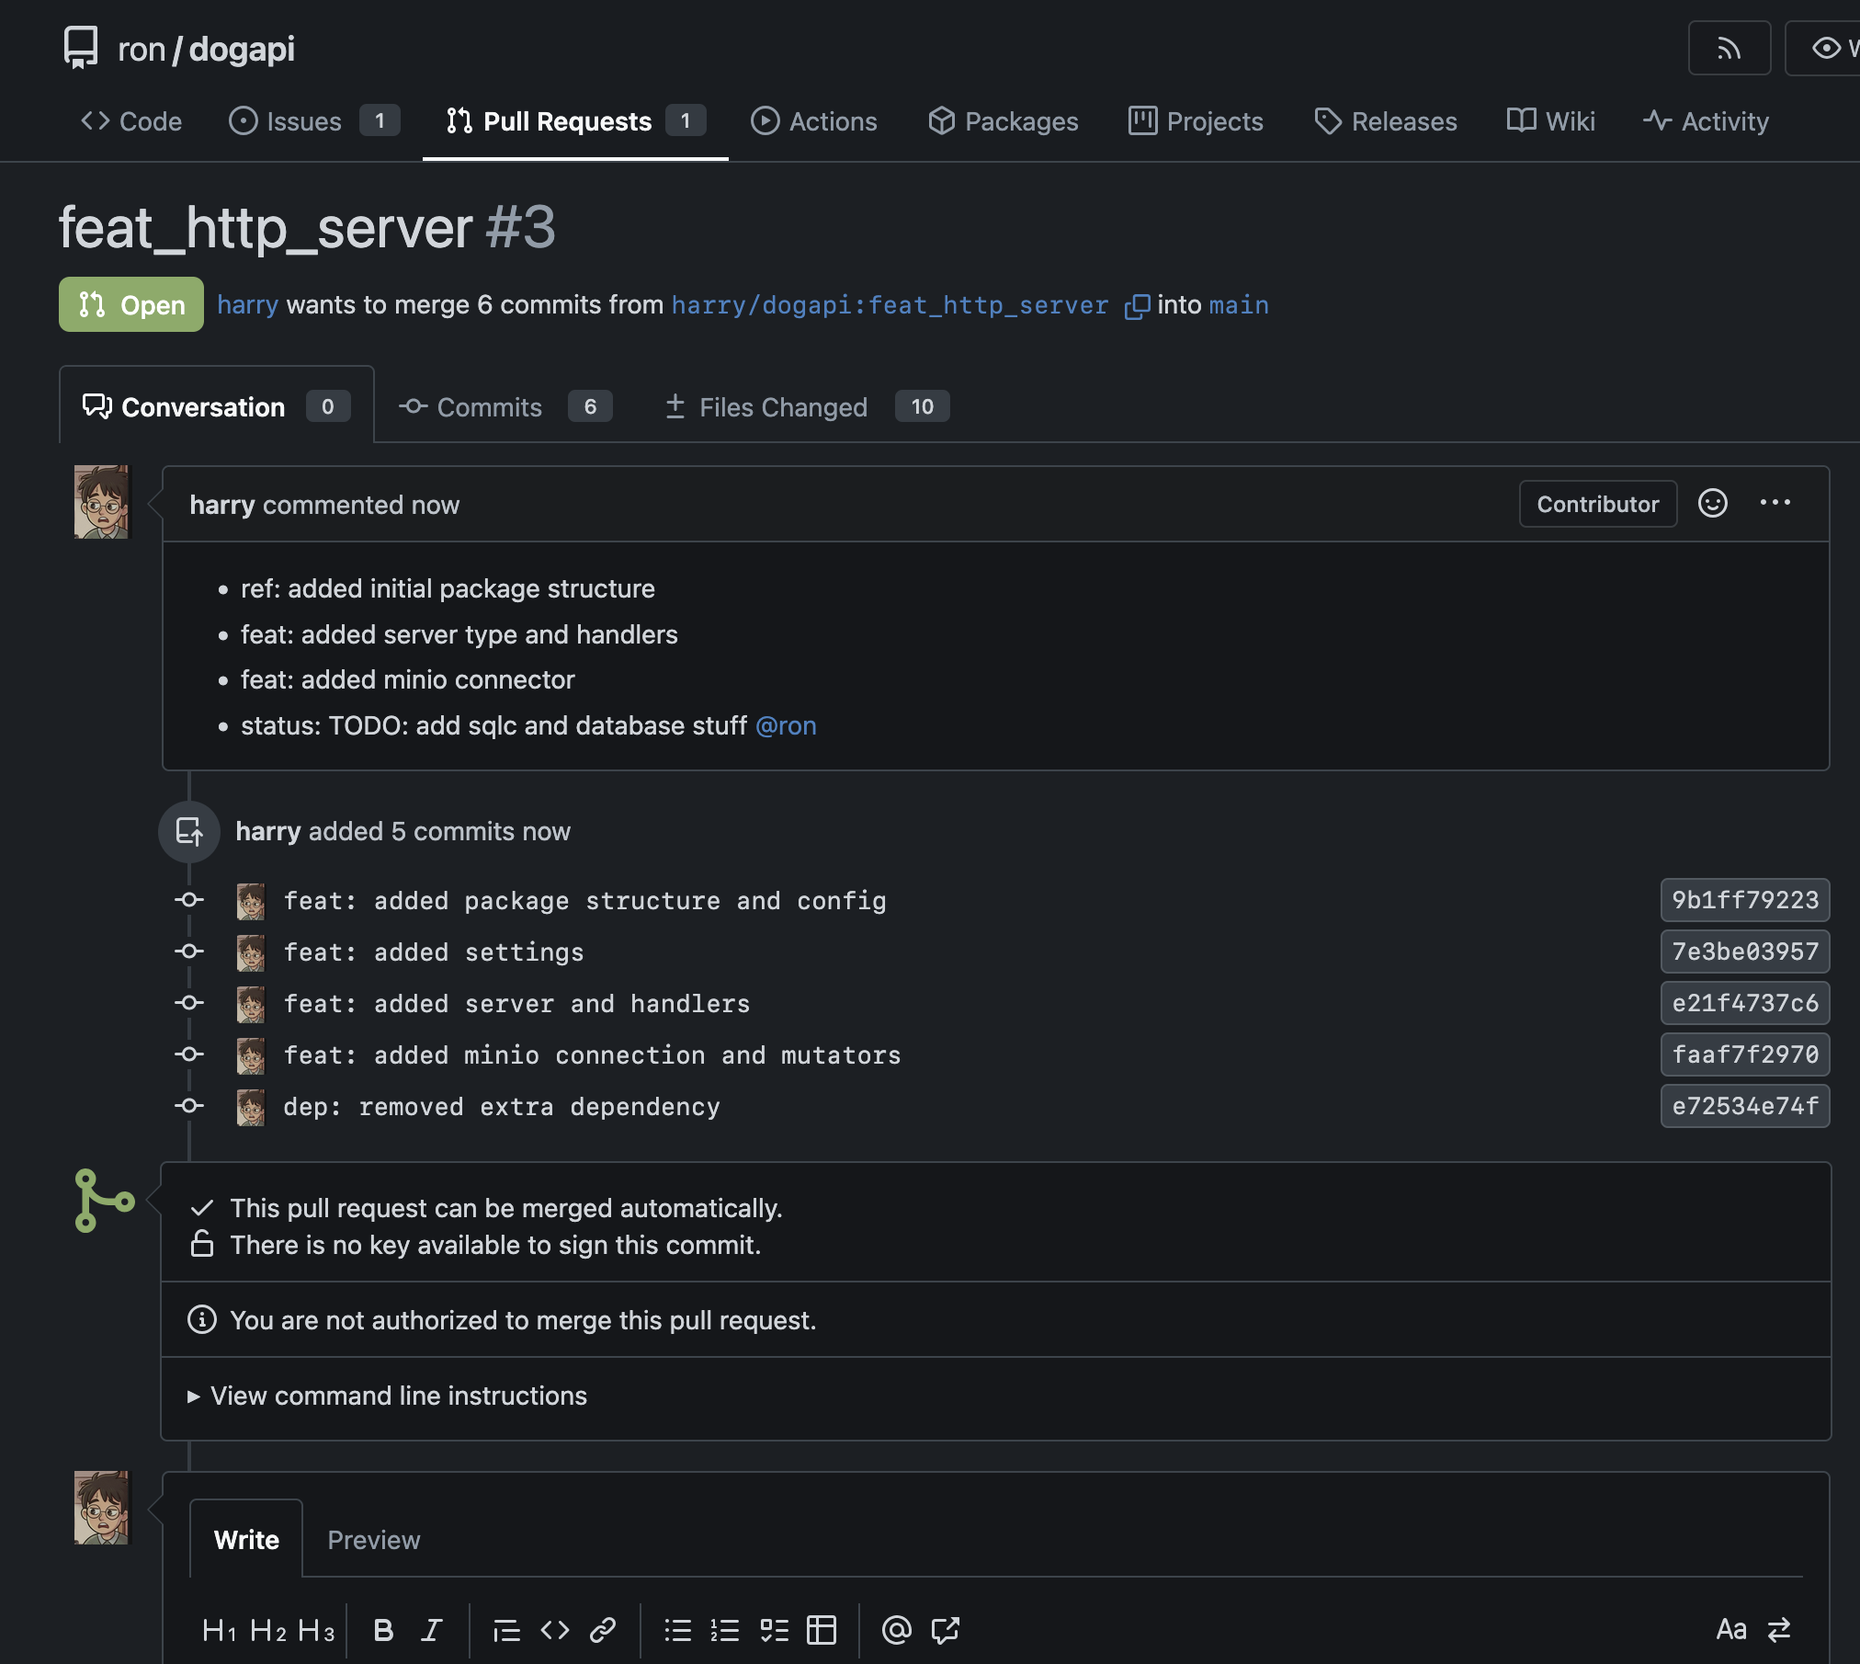Go to the Actions tab
This screenshot has height=1664, width=1860.
click(x=814, y=121)
